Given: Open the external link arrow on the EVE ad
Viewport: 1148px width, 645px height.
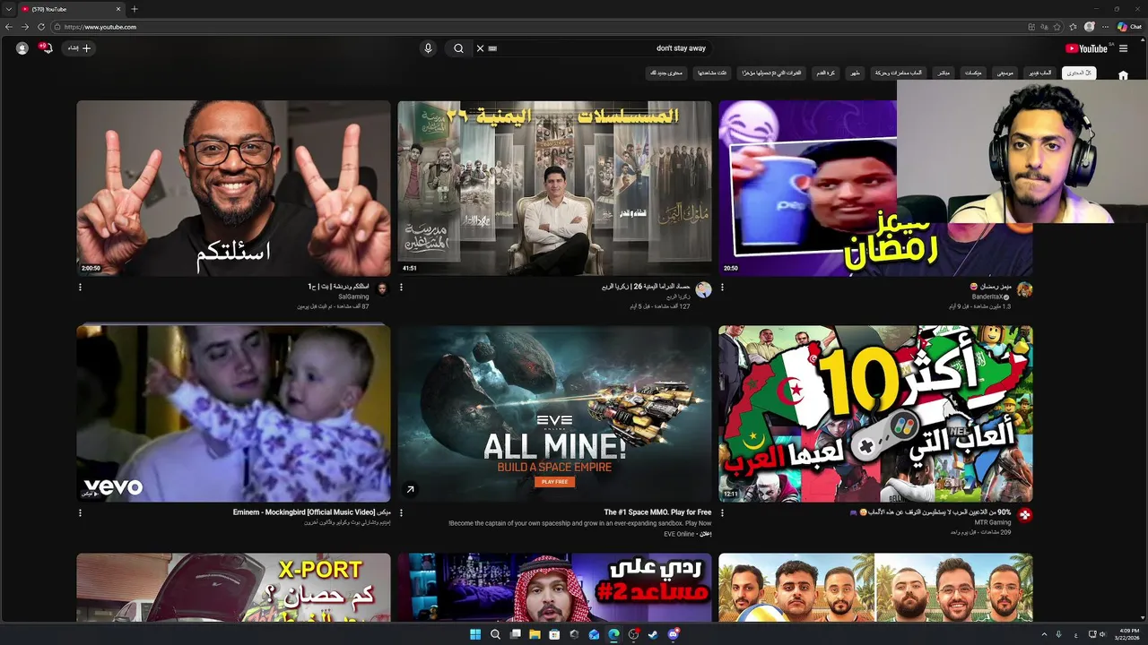Looking at the screenshot, I should coord(410,489).
